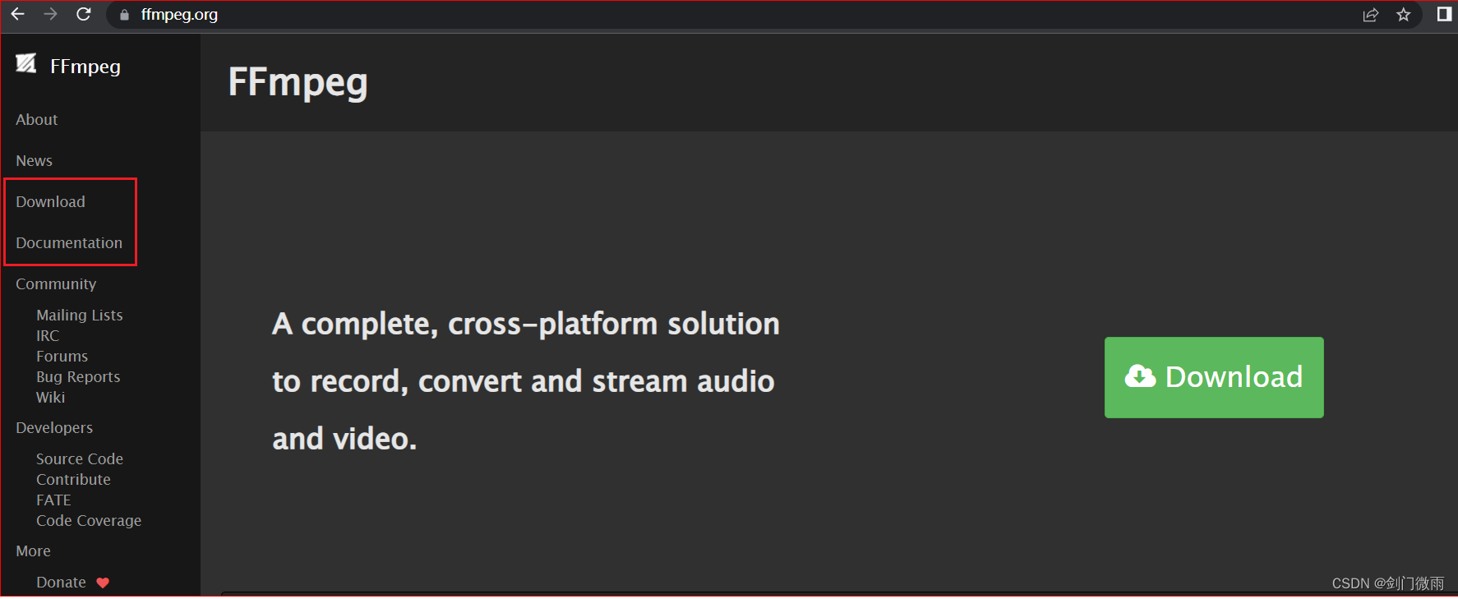Visit the Source Code page
Viewport: 1458px width, 599px height.
[80, 459]
